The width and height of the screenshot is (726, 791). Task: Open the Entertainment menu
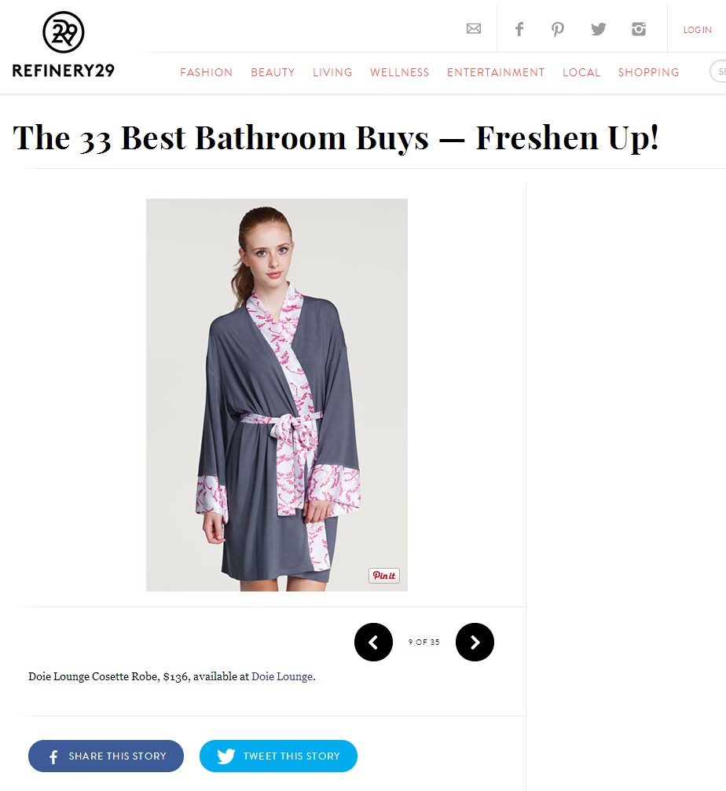click(x=496, y=72)
